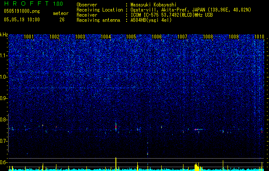Click the Ogata-vill. Akita-Pref. JAPAN location text
Viewport: 269px width, 171px height.
pyautogui.click(x=191, y=10)
